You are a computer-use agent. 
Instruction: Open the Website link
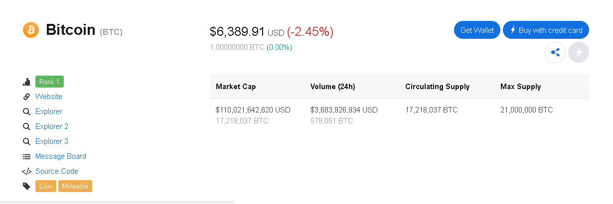[x=49, y=97]
